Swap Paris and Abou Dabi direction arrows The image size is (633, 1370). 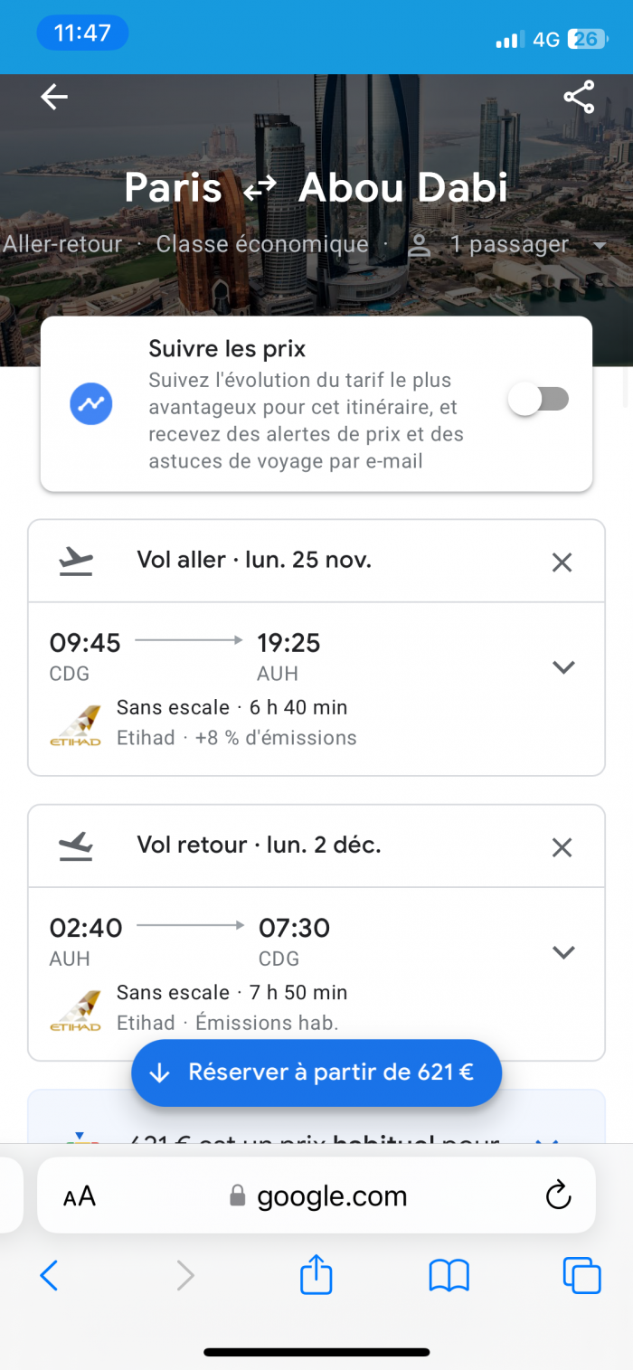(260, 189)
